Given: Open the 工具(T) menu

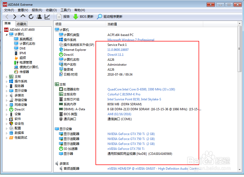Looking at the screenshot, I should click(x=66, y=10).
